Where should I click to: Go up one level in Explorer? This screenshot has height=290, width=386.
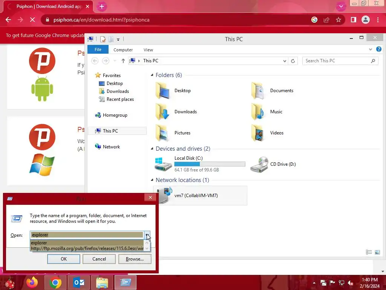point(123,61)
